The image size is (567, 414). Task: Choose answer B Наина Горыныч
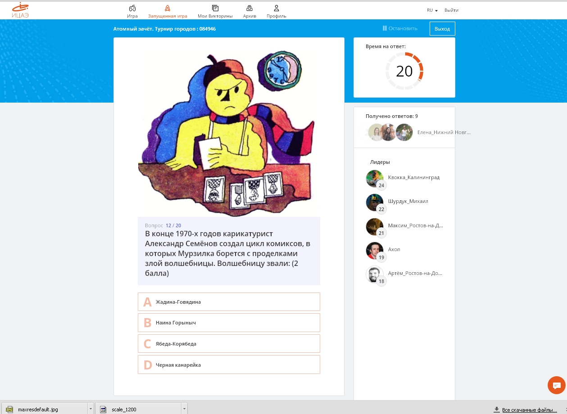[x=229, y=323]
